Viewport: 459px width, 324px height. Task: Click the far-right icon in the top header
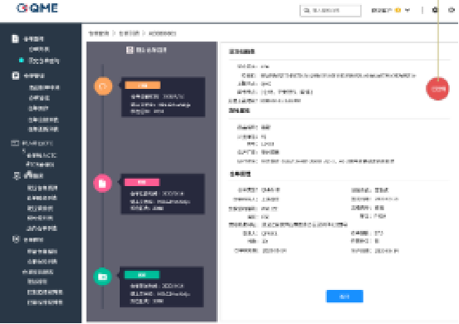tap(452, 10)
